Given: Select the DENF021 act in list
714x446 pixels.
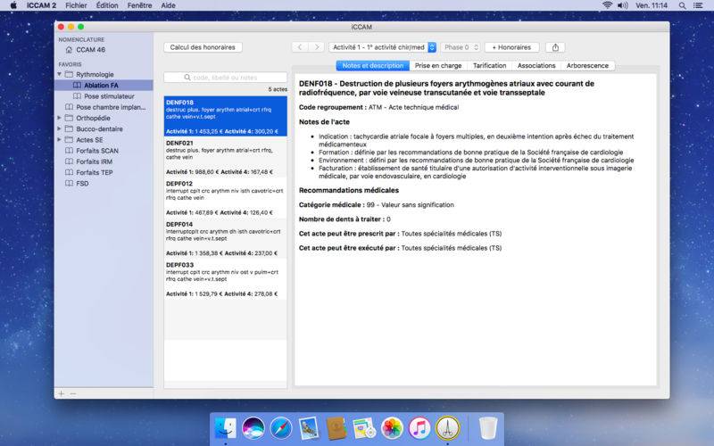Looking at the screenshot, I should (x=226, y=157).
